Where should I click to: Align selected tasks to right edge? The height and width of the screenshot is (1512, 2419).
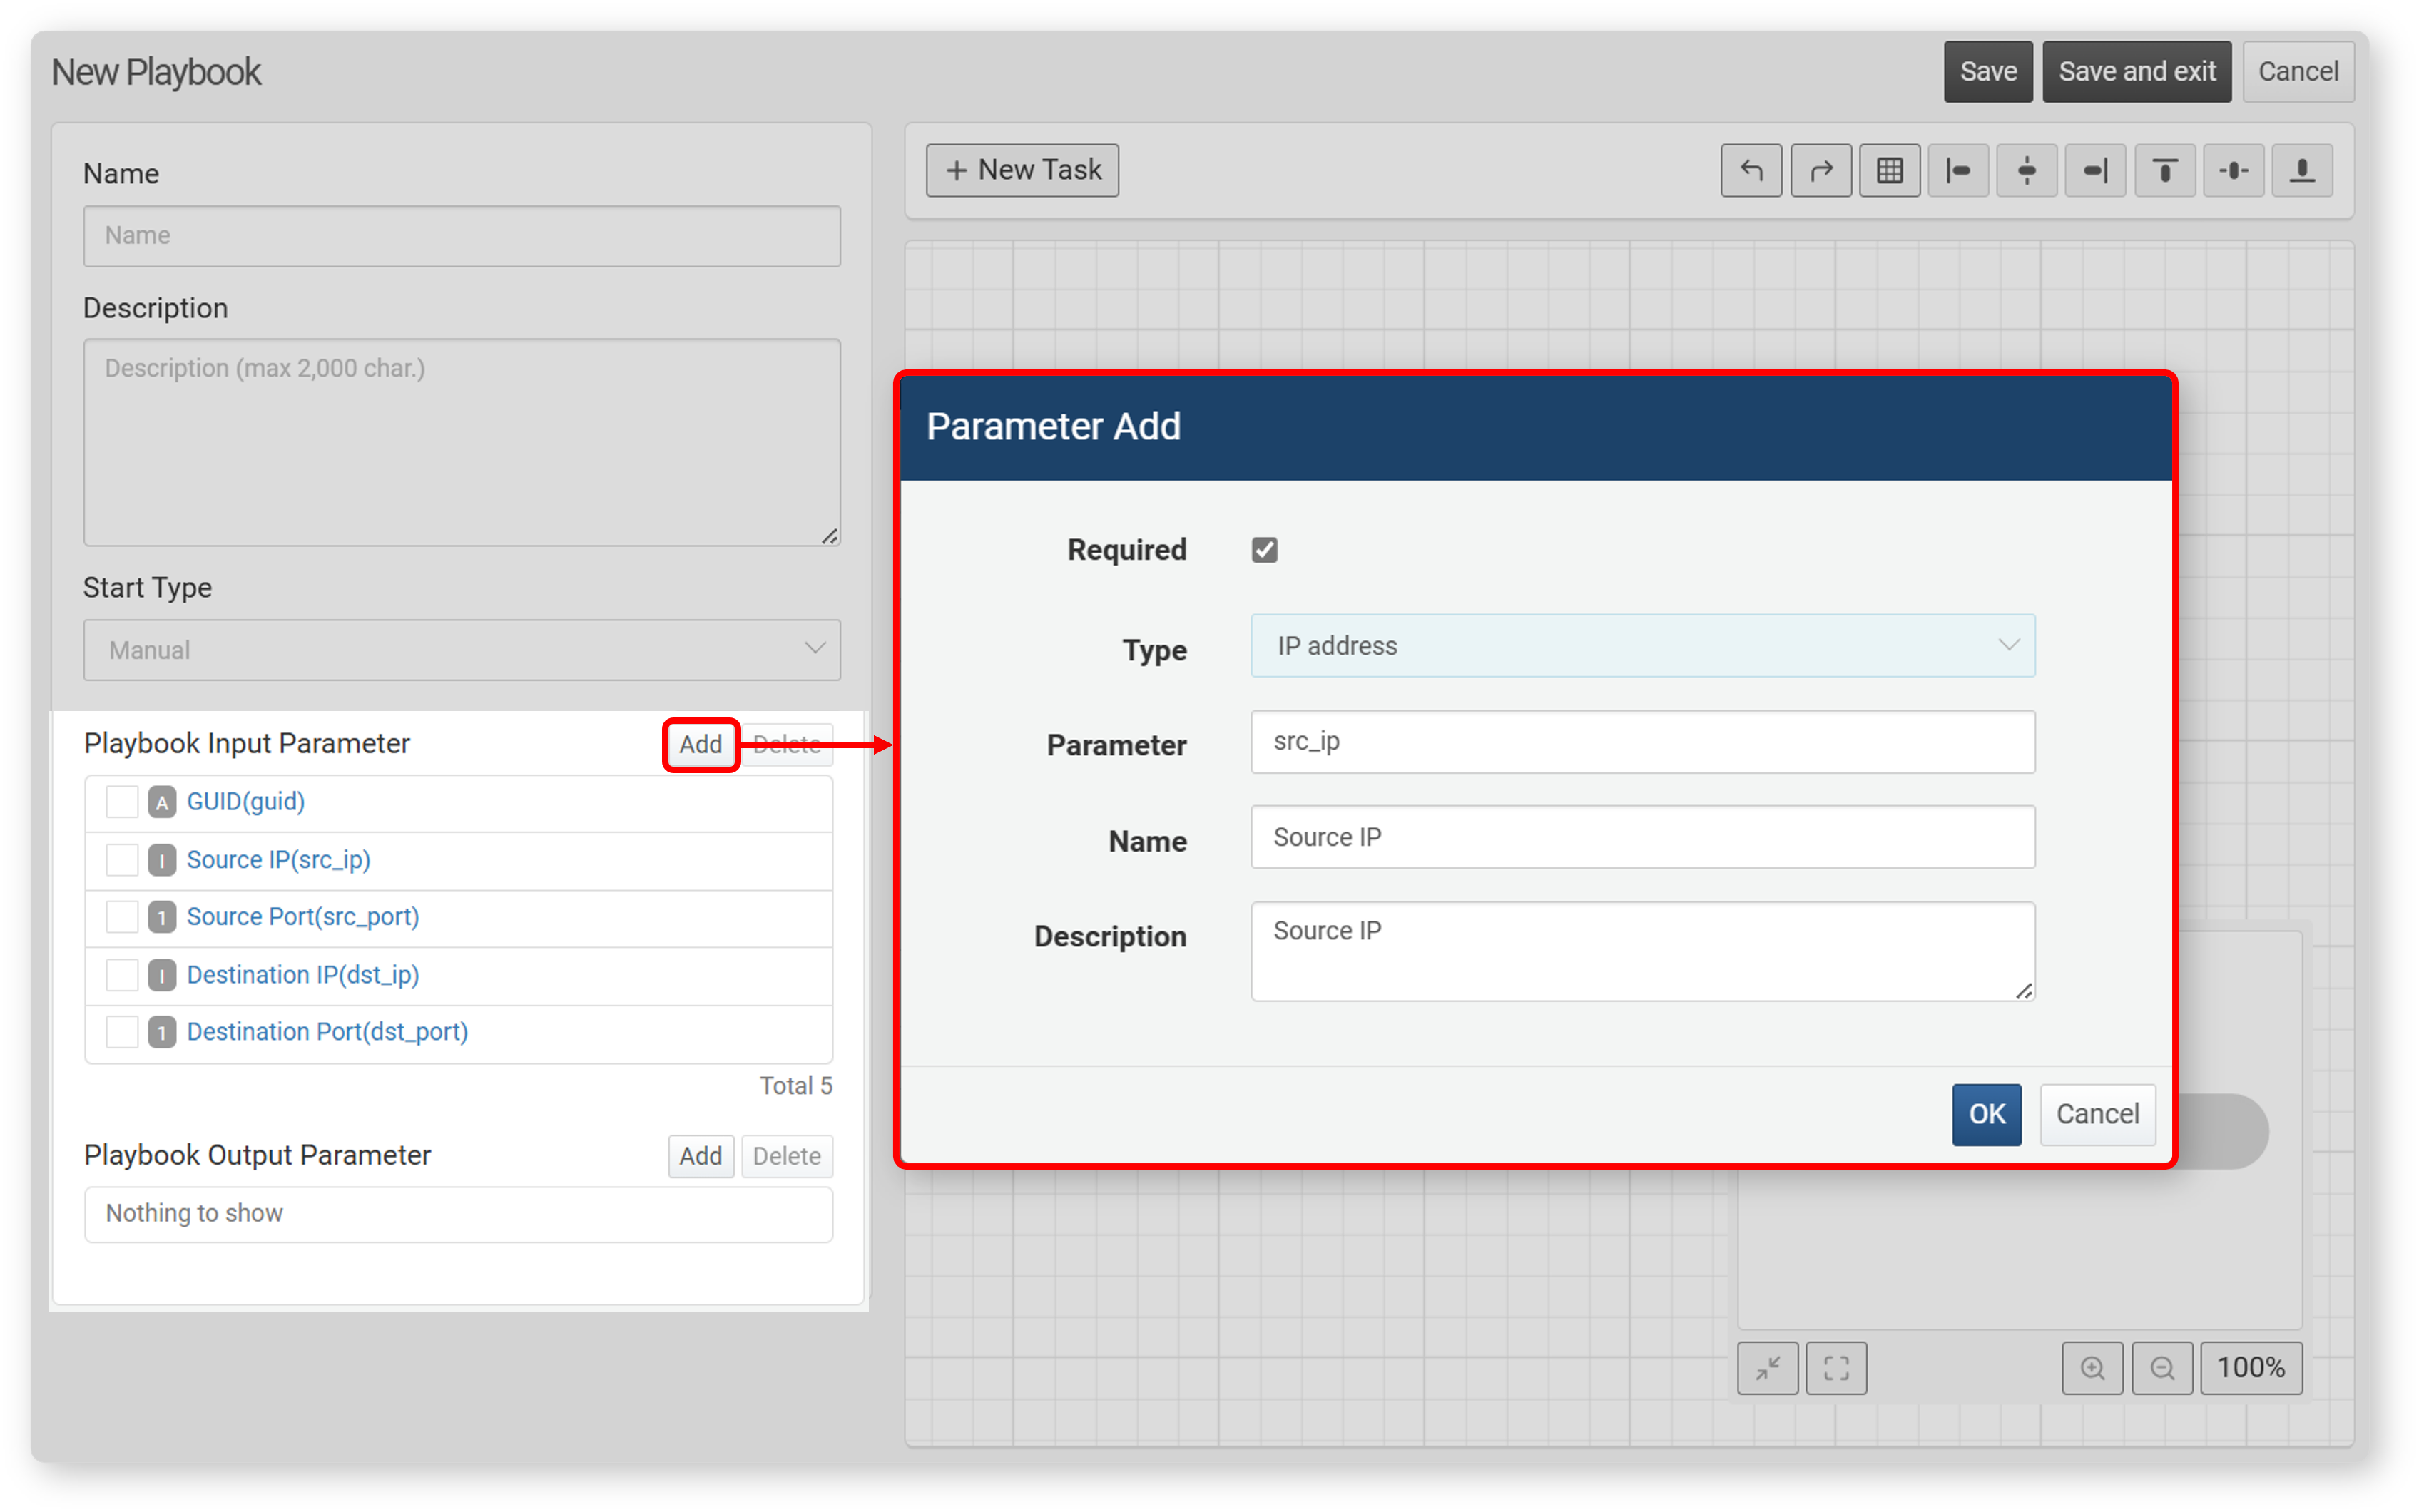2095,170
